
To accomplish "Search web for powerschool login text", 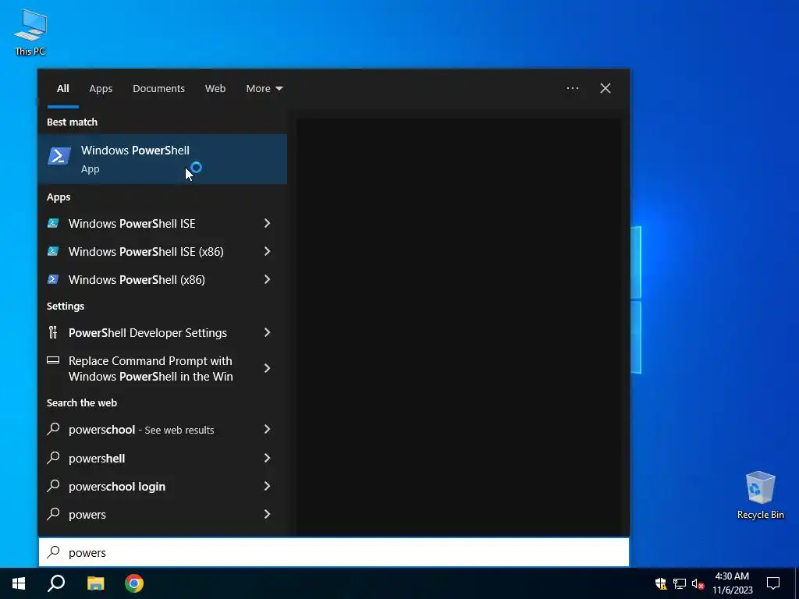I will coord(117,487).
